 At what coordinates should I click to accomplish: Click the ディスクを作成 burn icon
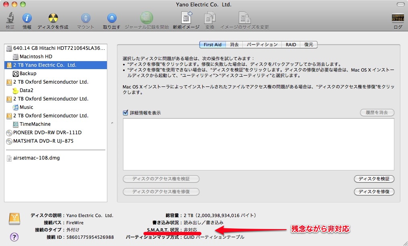point(53,18)
